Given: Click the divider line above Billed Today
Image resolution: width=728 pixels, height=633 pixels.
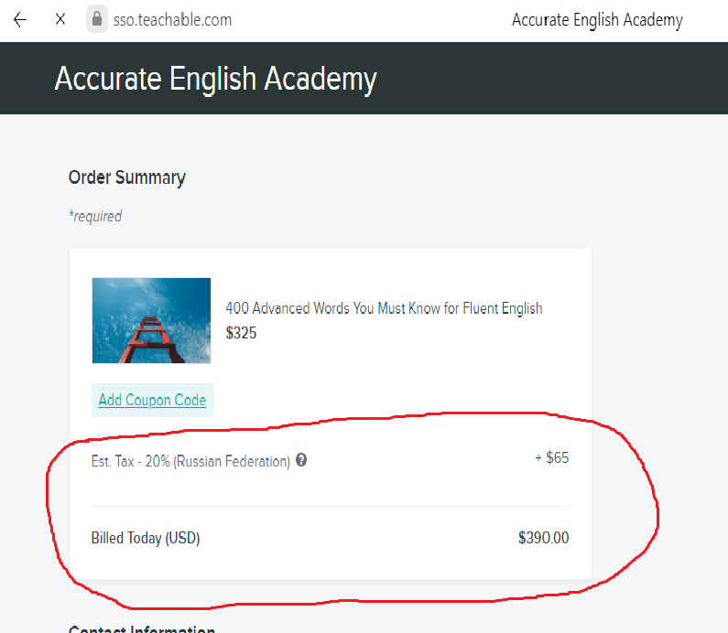Looking at the screenshot, I should click(330, 506).
